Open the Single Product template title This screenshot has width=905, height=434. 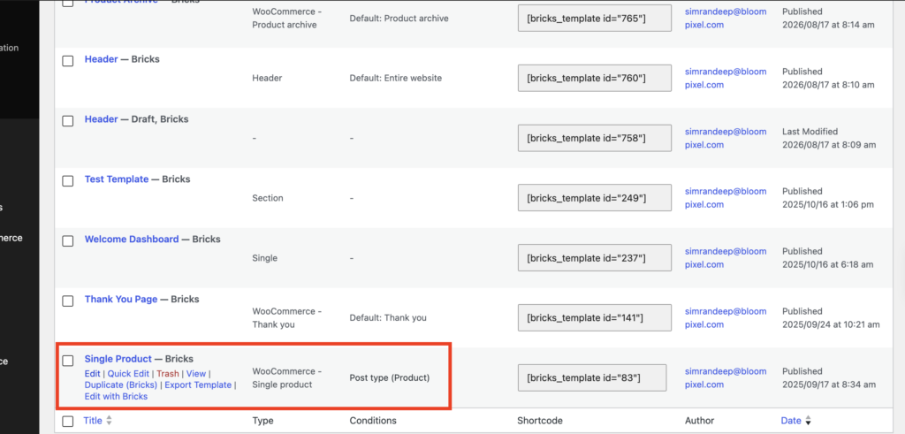[x=118, y=359]
